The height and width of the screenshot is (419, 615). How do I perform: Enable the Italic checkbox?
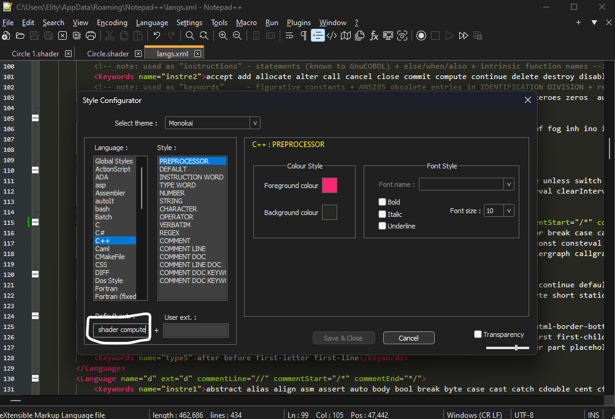(x=382, y=214)
